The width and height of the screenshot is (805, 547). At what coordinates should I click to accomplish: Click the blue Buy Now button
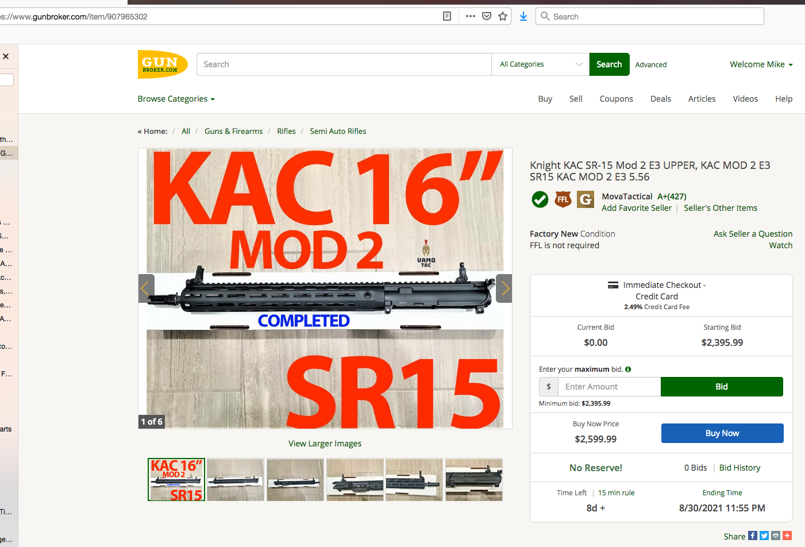point(722,433)
